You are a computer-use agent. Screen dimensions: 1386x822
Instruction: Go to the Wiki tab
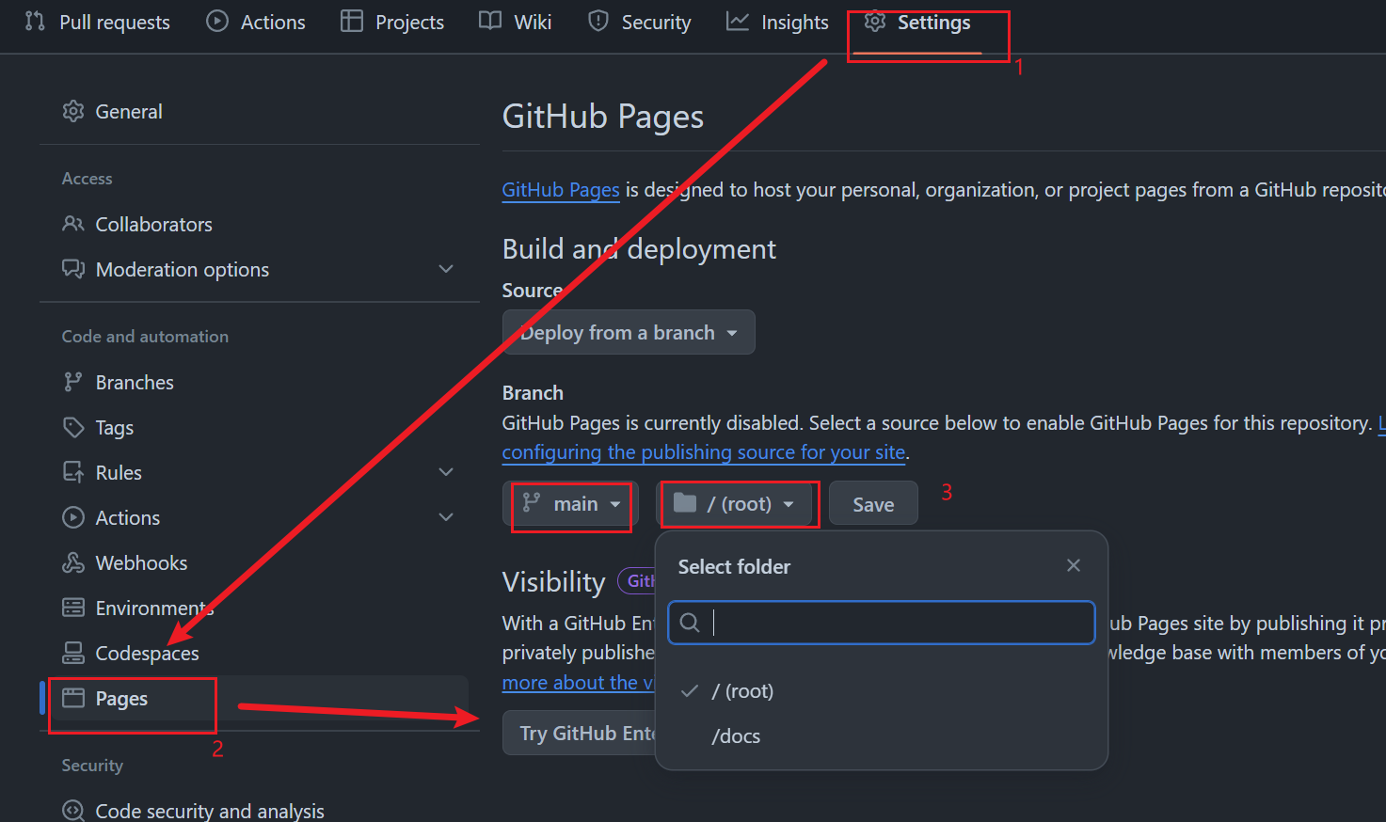click(516, 22)
